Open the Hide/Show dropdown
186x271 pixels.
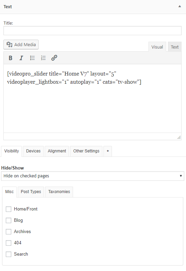(x=92, y=176)
